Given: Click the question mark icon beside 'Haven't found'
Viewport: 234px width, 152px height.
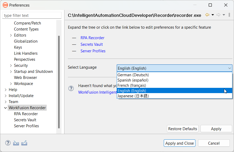Looking at the screenshot, I should [71, 88].
